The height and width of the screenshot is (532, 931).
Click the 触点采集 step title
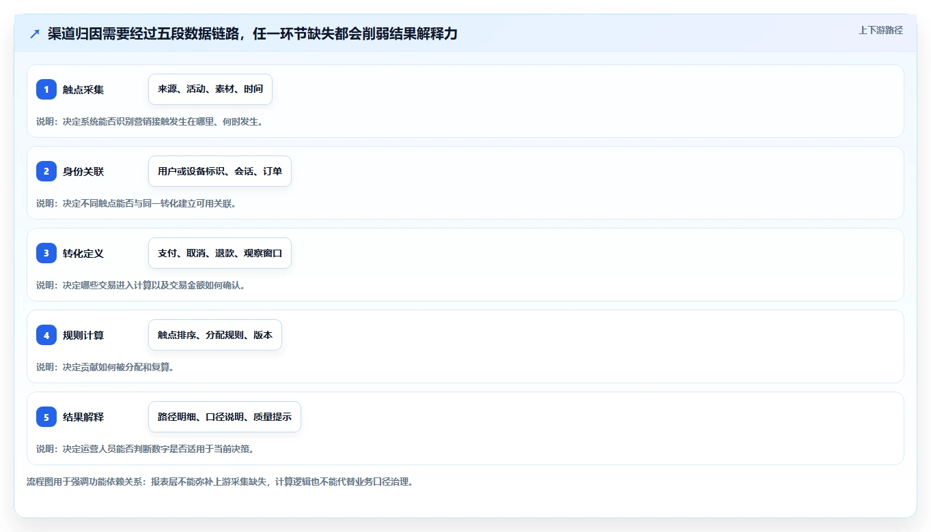pyautogui.click(x=83, y=89)
